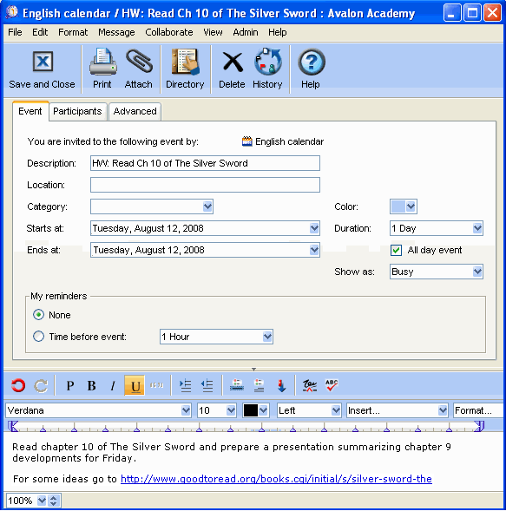This screenshot has height=511, width=506.
Task: Select the None reminder radio button
Action: (x=38, y=315)
